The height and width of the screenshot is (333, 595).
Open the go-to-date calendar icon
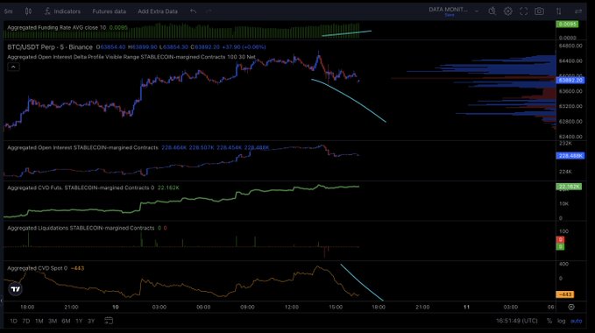(x=109, y=321)
